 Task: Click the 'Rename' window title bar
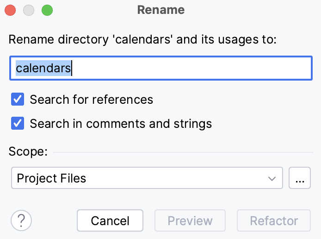(x=160, y=10)
